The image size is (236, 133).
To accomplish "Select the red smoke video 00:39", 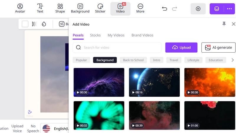I will point(154,116).
